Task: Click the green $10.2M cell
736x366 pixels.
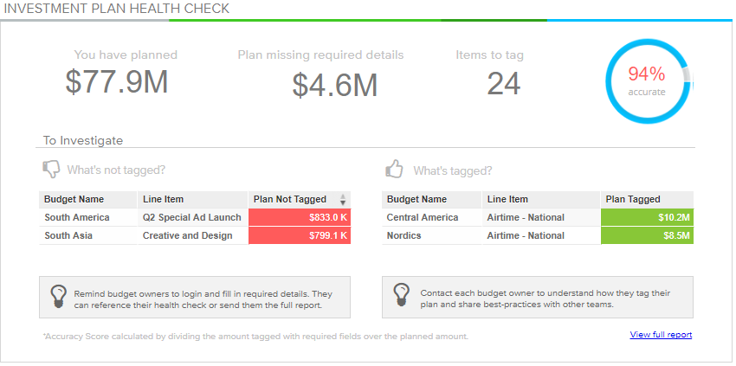Action: coord(647,217)
